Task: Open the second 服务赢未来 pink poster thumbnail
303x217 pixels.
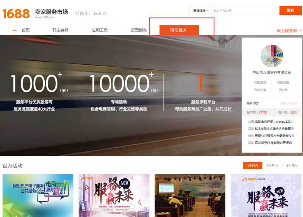Action: [x=114, y=195]
